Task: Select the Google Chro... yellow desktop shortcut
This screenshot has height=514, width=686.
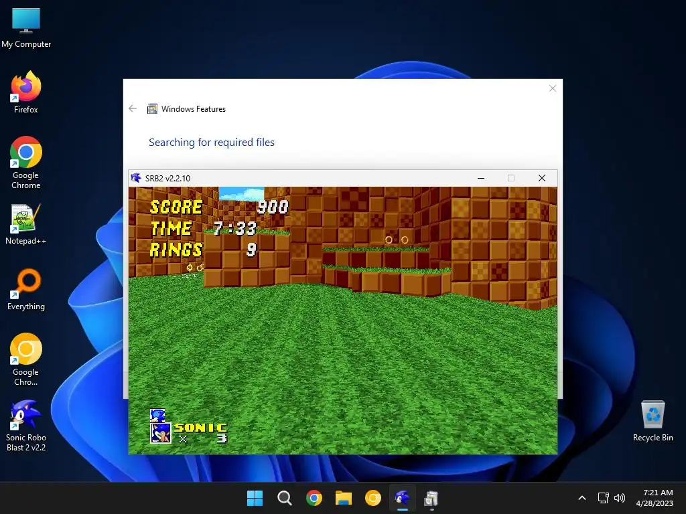Action: (26, 359)
